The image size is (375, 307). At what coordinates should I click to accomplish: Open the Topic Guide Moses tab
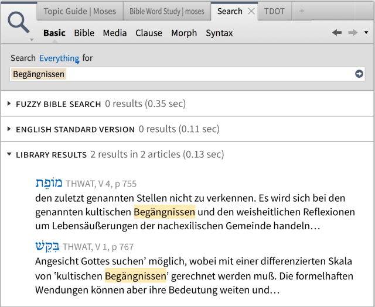coord(80,11)
